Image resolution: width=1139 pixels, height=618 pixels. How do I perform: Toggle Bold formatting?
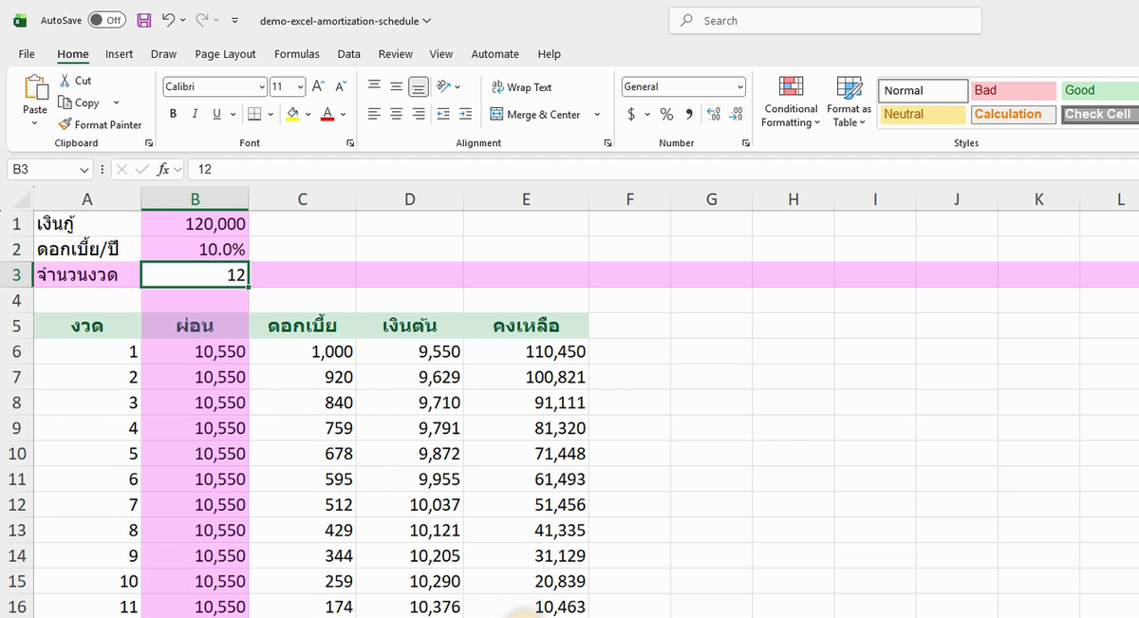[173, 114]
